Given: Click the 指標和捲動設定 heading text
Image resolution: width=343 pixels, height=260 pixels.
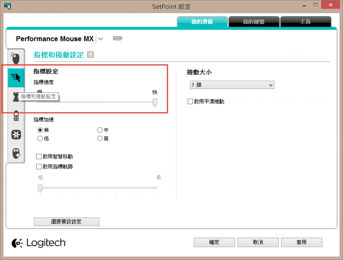Looking at the screenshot, I should [x=59, y=55].
